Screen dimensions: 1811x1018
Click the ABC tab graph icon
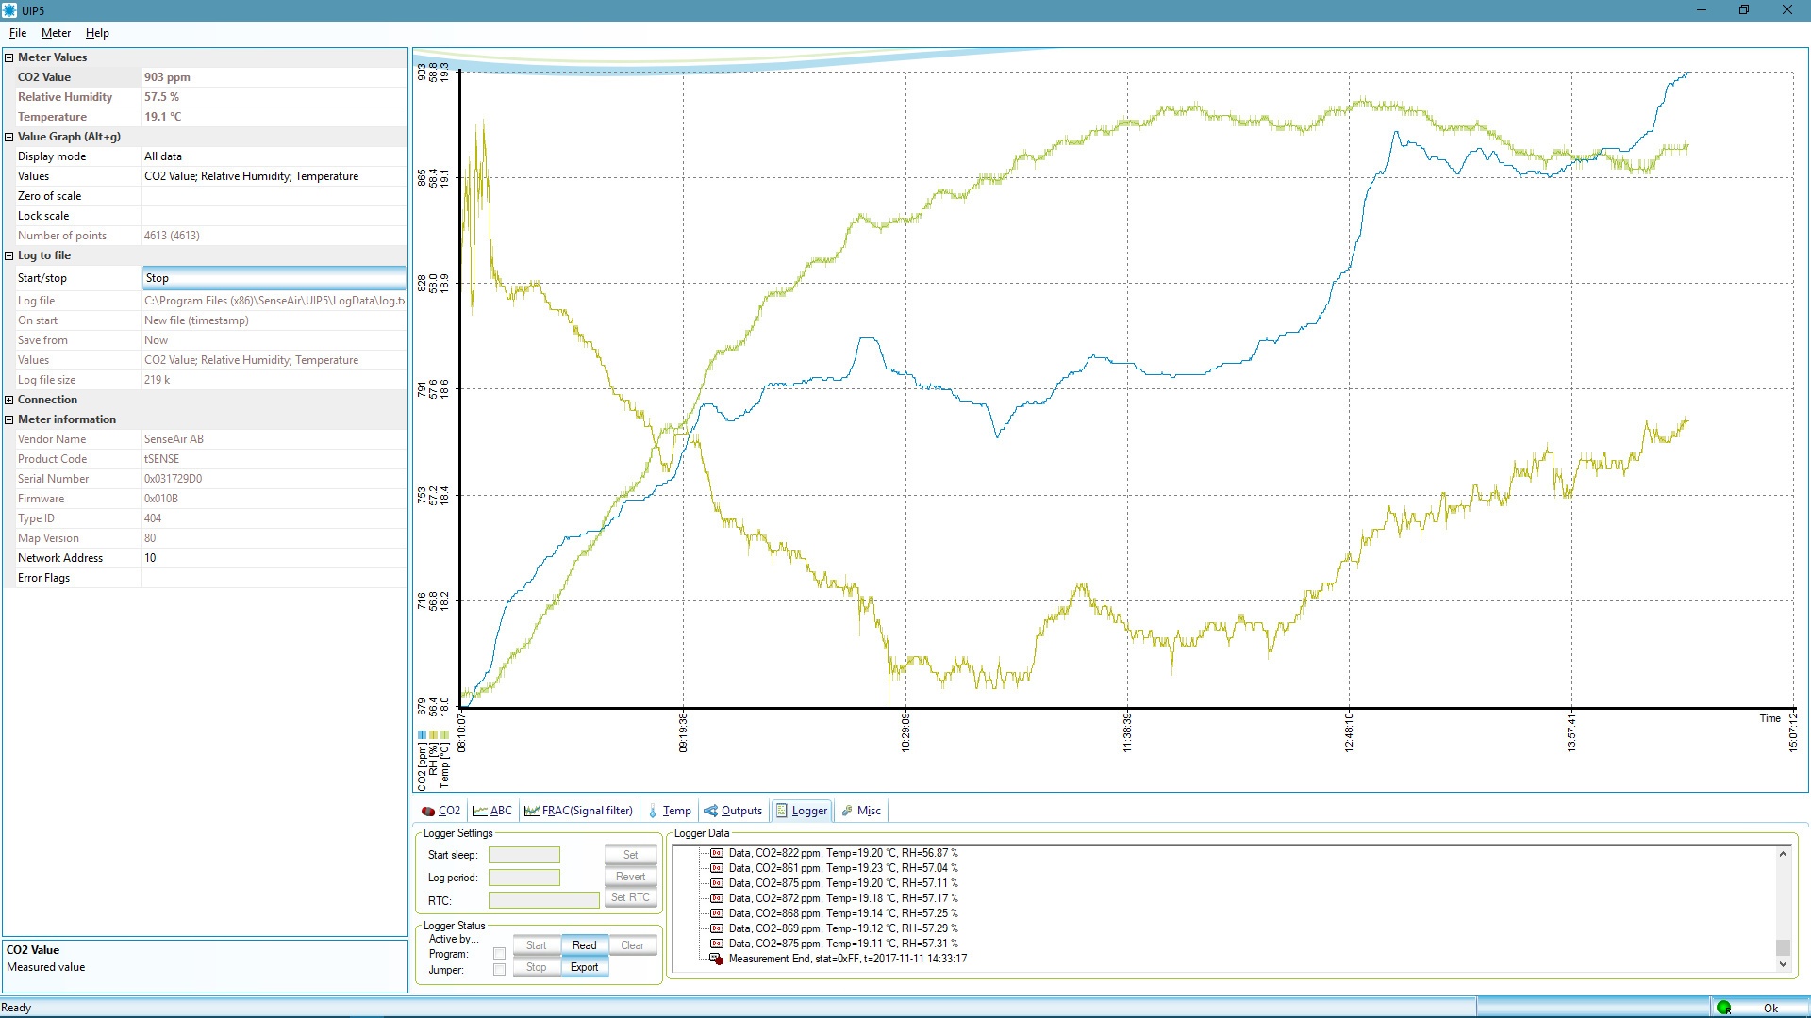(x=480, y=811)
